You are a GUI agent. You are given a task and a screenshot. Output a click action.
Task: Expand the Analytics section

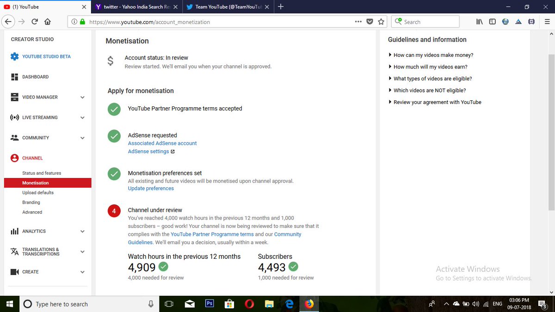(x=82, y=232)
